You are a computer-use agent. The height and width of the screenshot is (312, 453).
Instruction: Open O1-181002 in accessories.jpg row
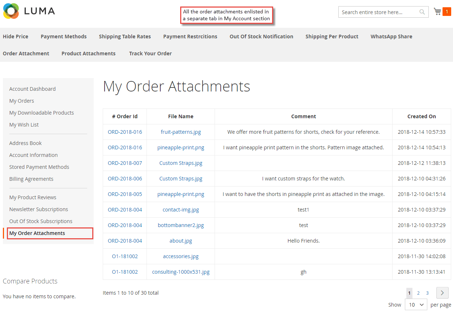click(125, 256)
